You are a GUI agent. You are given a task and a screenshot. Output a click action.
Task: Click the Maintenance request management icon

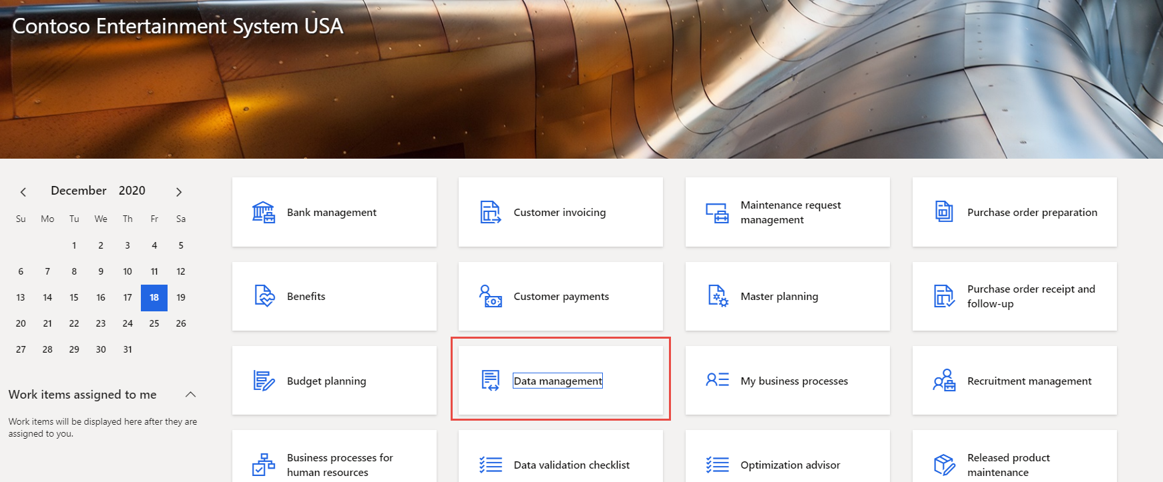coord(717,213)
